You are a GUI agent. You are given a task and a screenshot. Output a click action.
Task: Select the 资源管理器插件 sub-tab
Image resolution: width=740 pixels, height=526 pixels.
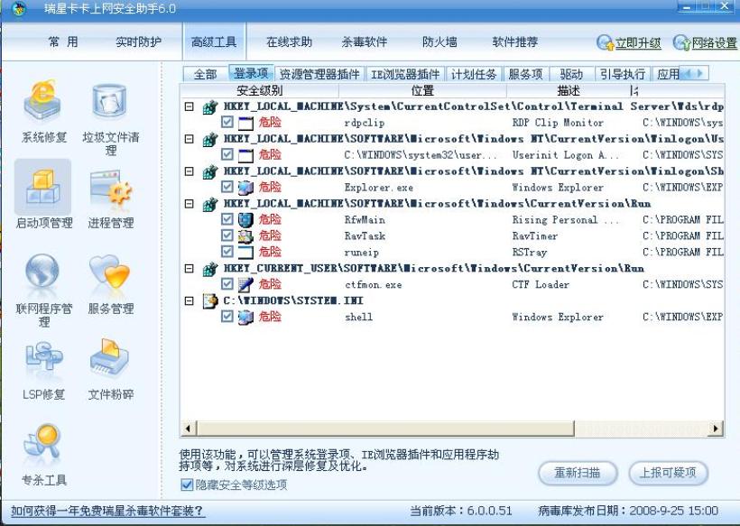point(319,74)
